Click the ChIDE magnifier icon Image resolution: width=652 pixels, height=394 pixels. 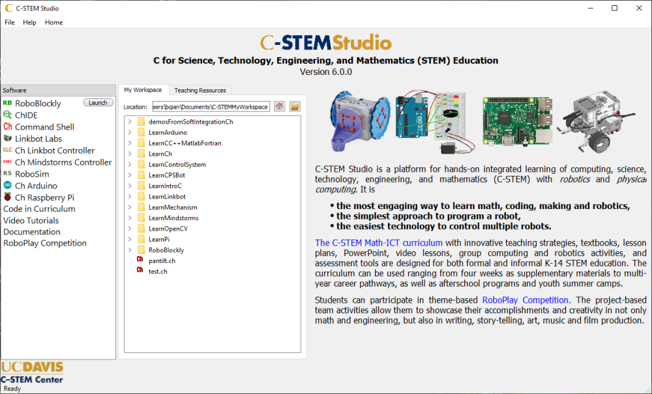click(7, 115)
